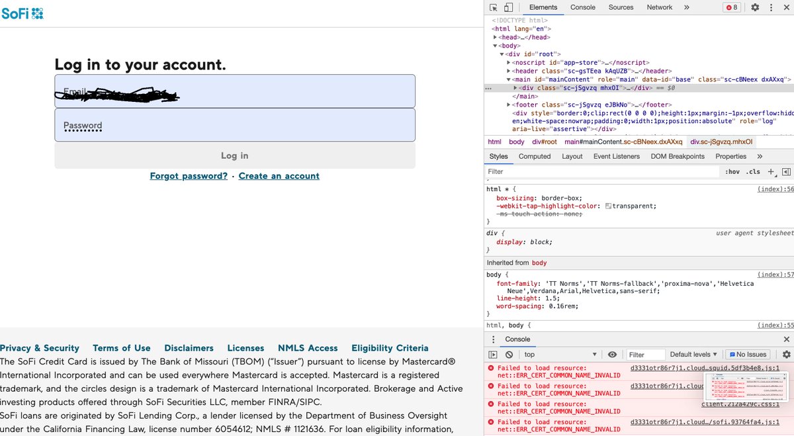Screen dimensions: 794x436
Task: Click the transparent color swatch
Action: click(609, 206)
